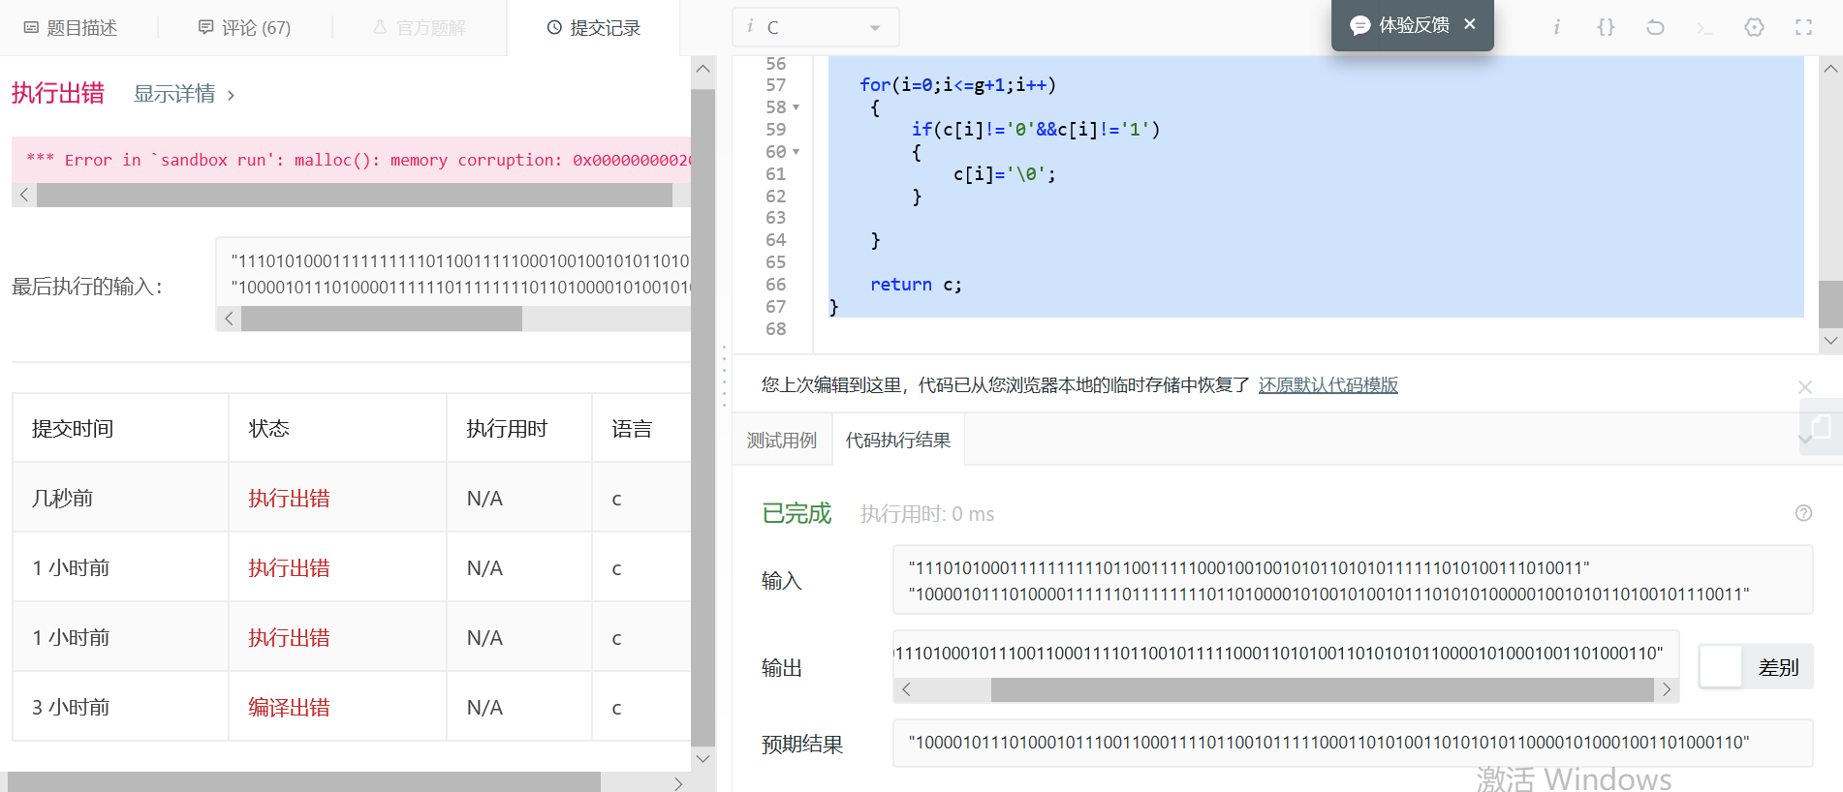Click 还原默认代码模版 link
This screenshot has height=792, width=1843.
(x=1328, y=385)
